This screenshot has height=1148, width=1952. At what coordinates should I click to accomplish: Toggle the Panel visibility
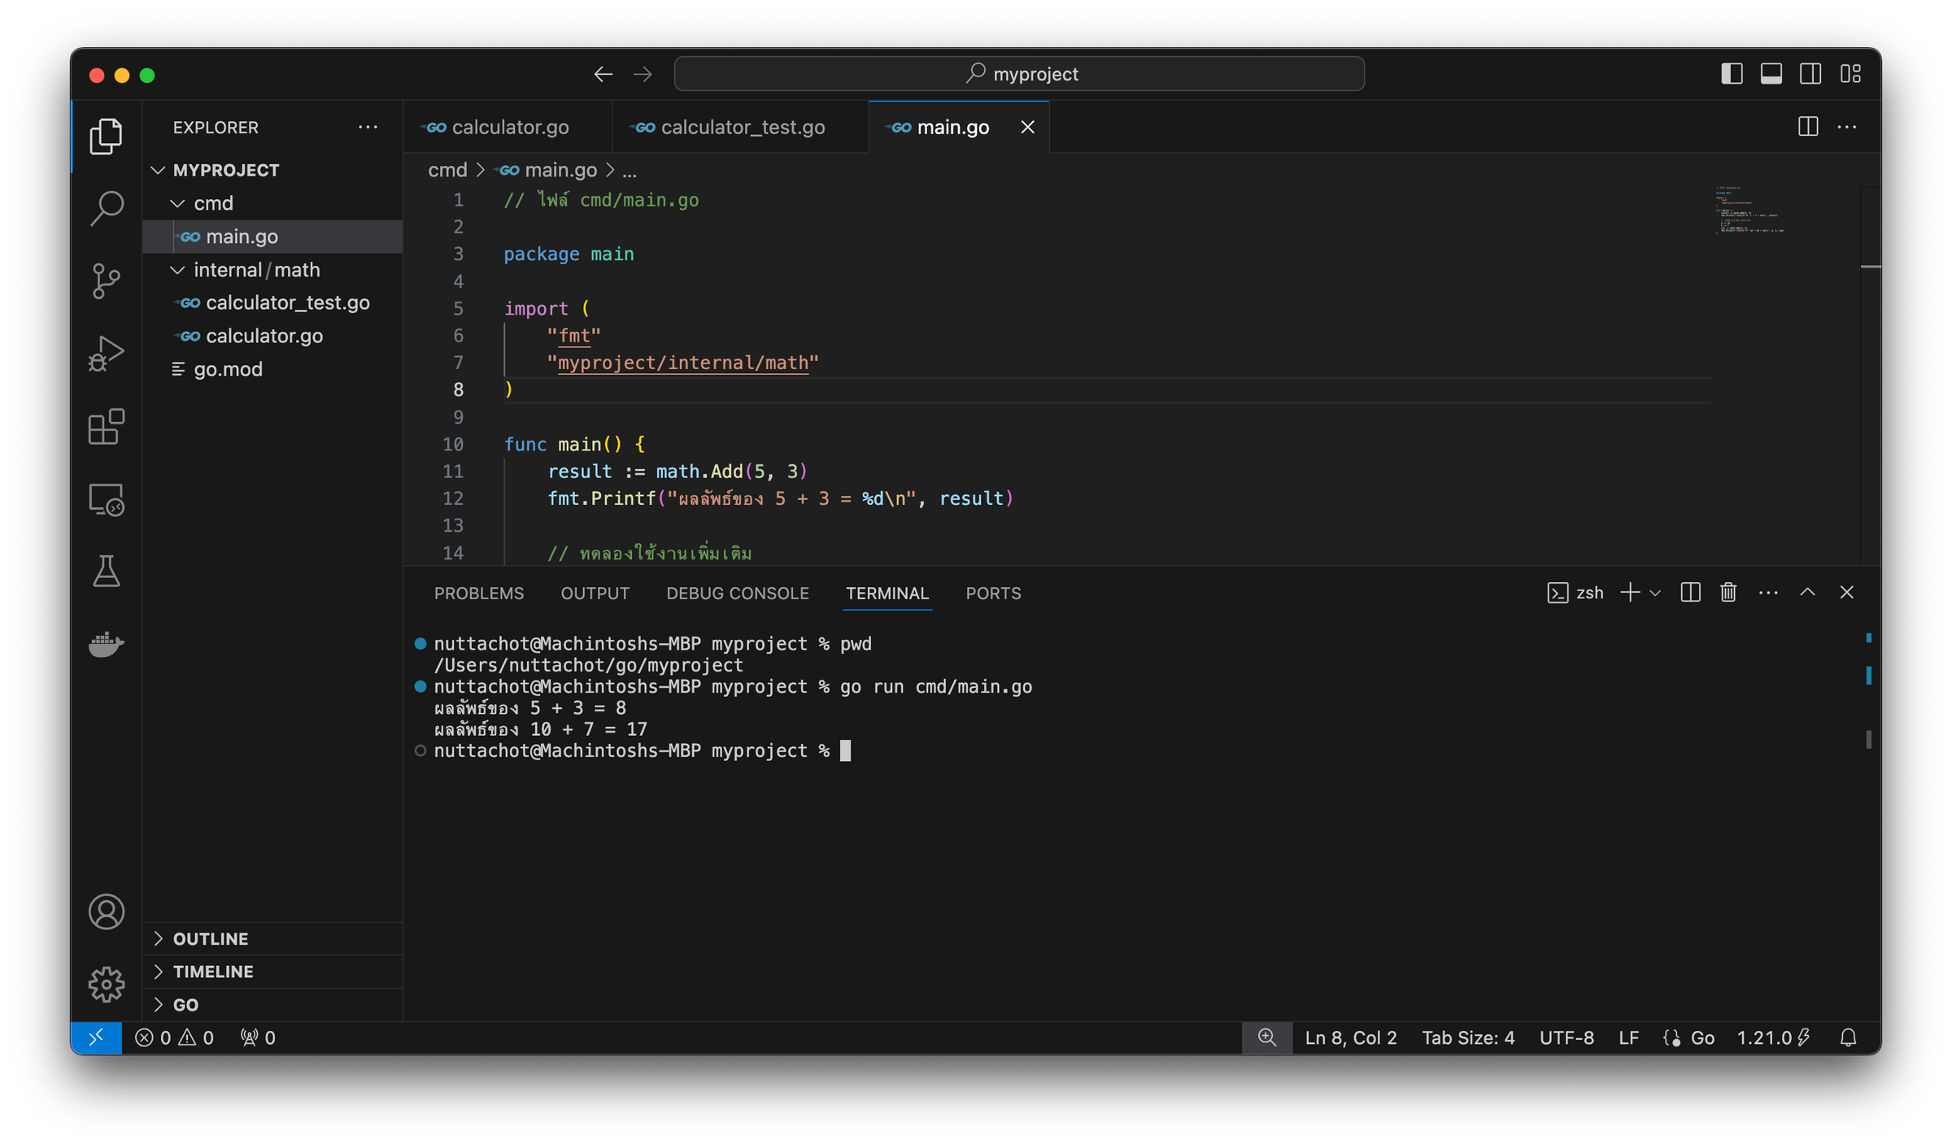1771,73
